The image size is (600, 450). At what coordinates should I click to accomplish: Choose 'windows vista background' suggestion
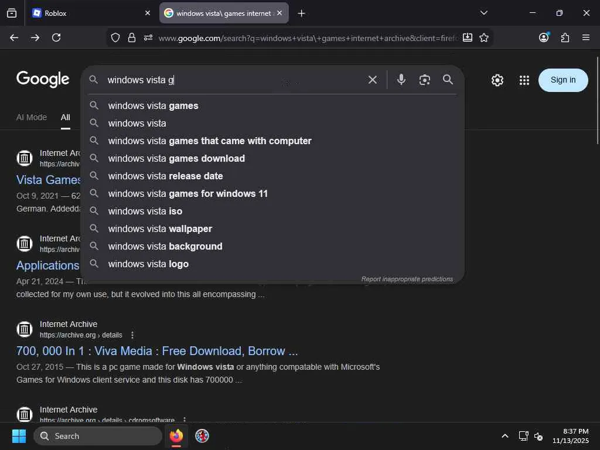pos(272,247)
